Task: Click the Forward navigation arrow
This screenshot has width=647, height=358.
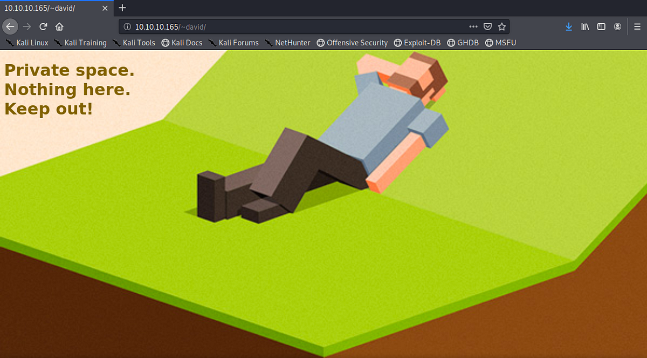Action: pos(26,26)
